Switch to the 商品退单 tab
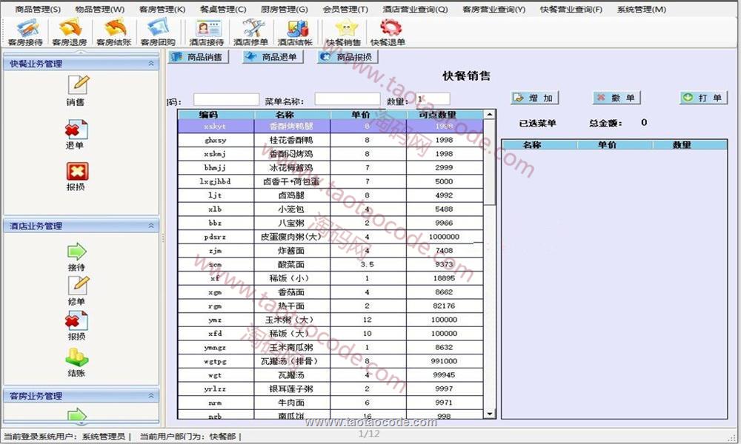 (x=272, y=57)
